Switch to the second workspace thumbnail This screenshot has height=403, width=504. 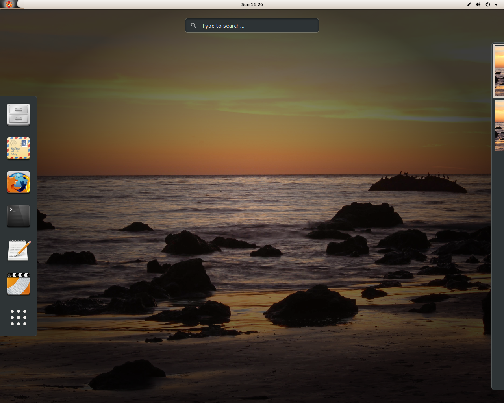click(499, 126)
